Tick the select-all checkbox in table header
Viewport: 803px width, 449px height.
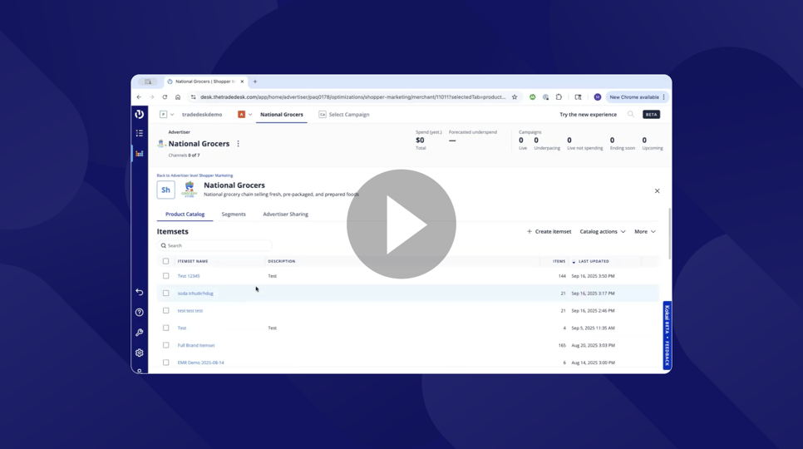[165, 261]
